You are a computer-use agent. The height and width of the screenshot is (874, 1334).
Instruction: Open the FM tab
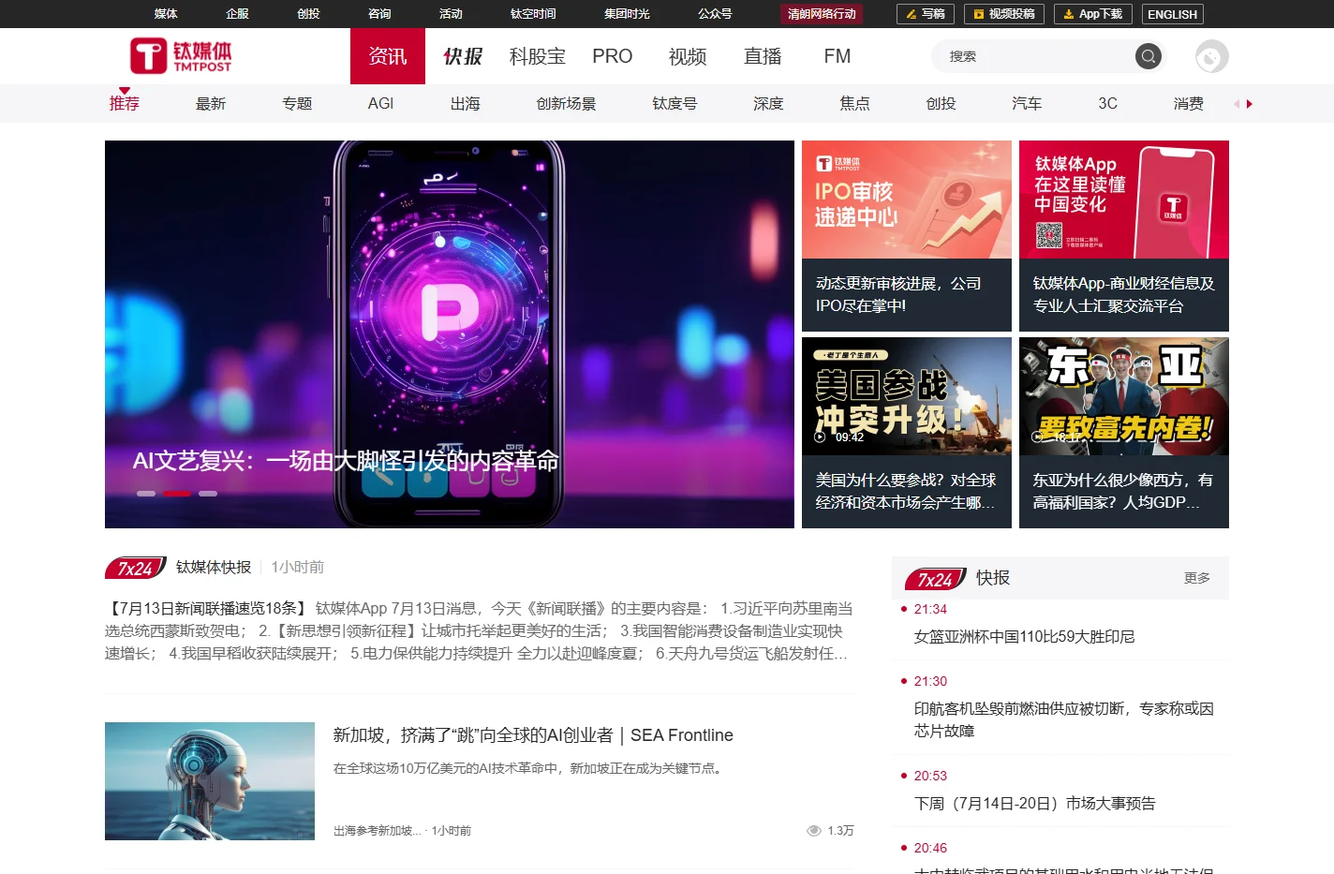837,56
